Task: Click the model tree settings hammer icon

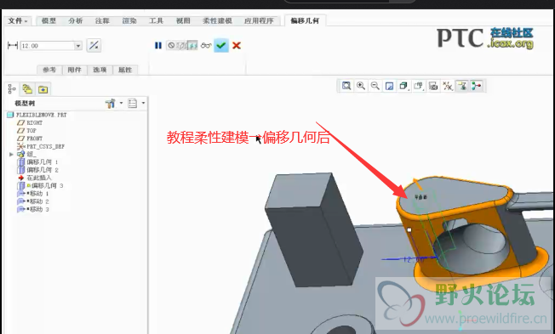Action: click(111, 103)
